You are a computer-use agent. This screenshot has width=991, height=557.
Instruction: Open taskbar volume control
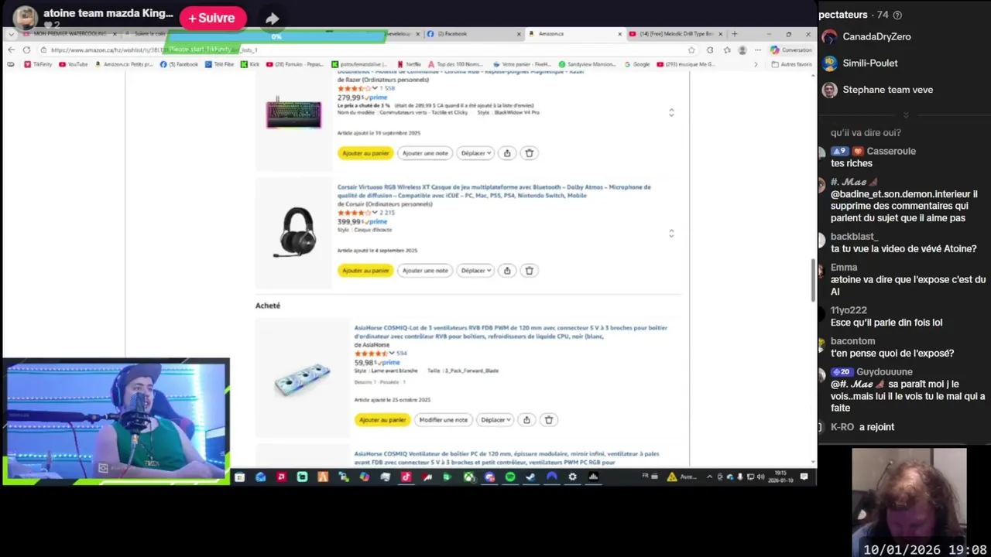[760, 477]
